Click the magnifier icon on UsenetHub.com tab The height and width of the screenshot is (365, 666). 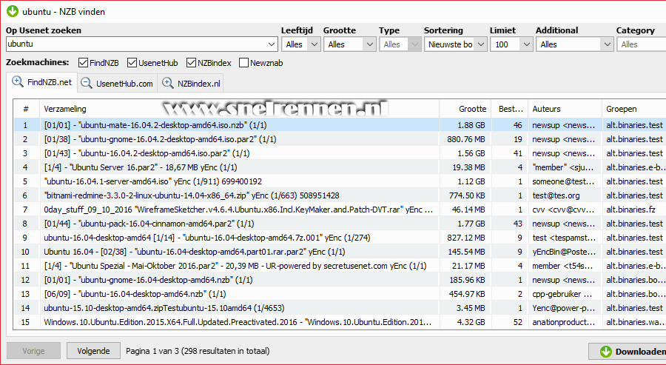87,83
